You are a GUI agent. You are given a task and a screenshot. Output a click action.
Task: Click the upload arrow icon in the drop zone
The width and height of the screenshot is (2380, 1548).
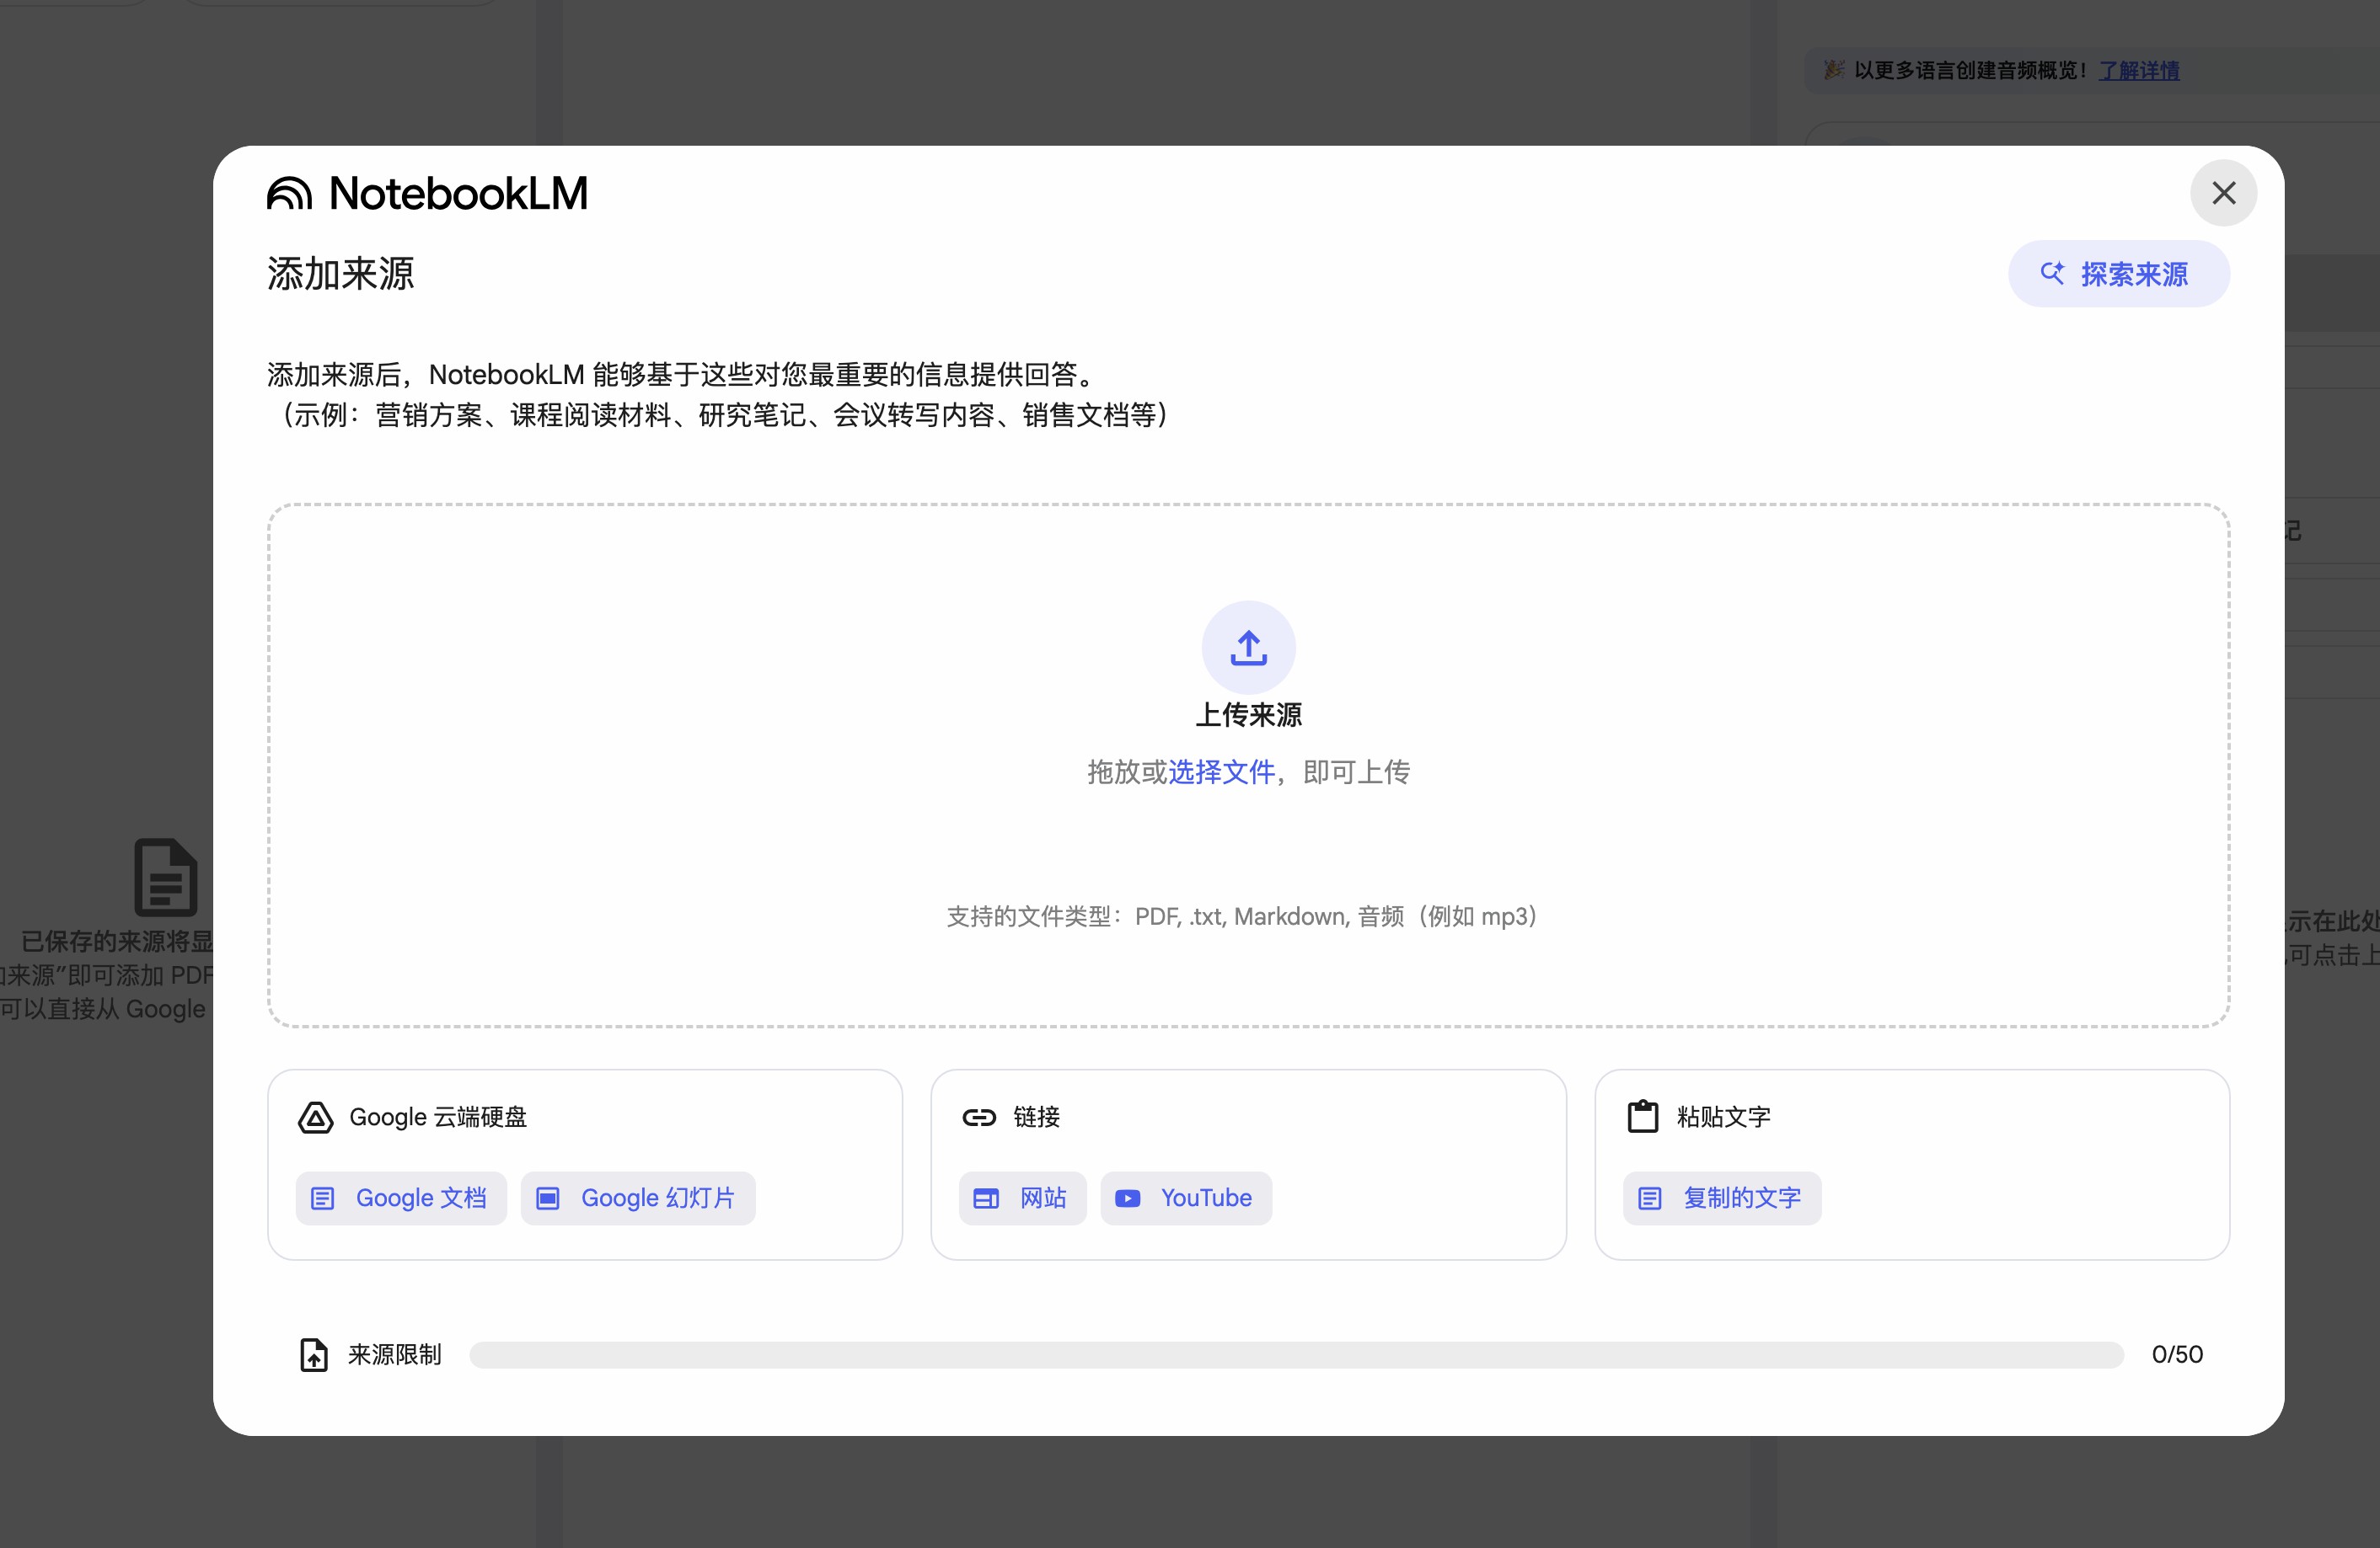pos(1248,648)
